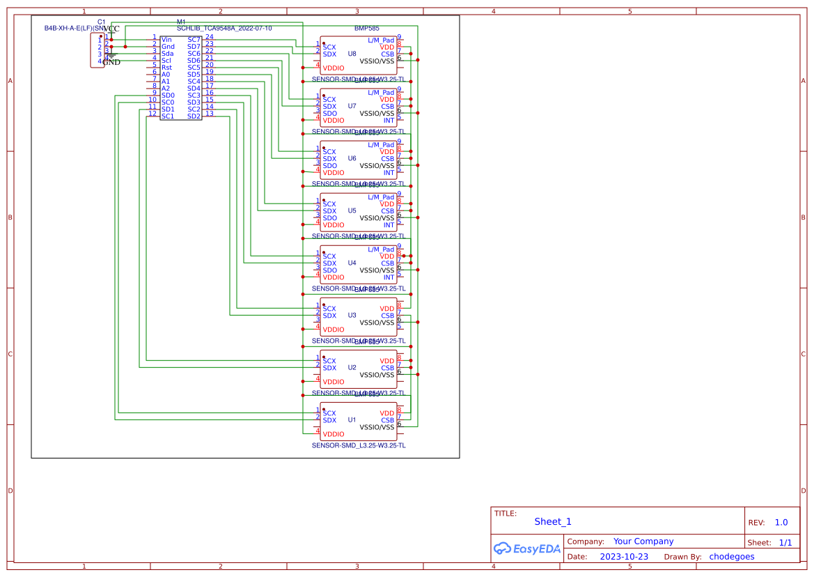Click the VDDIO pin label on U3

pos(333,330)
